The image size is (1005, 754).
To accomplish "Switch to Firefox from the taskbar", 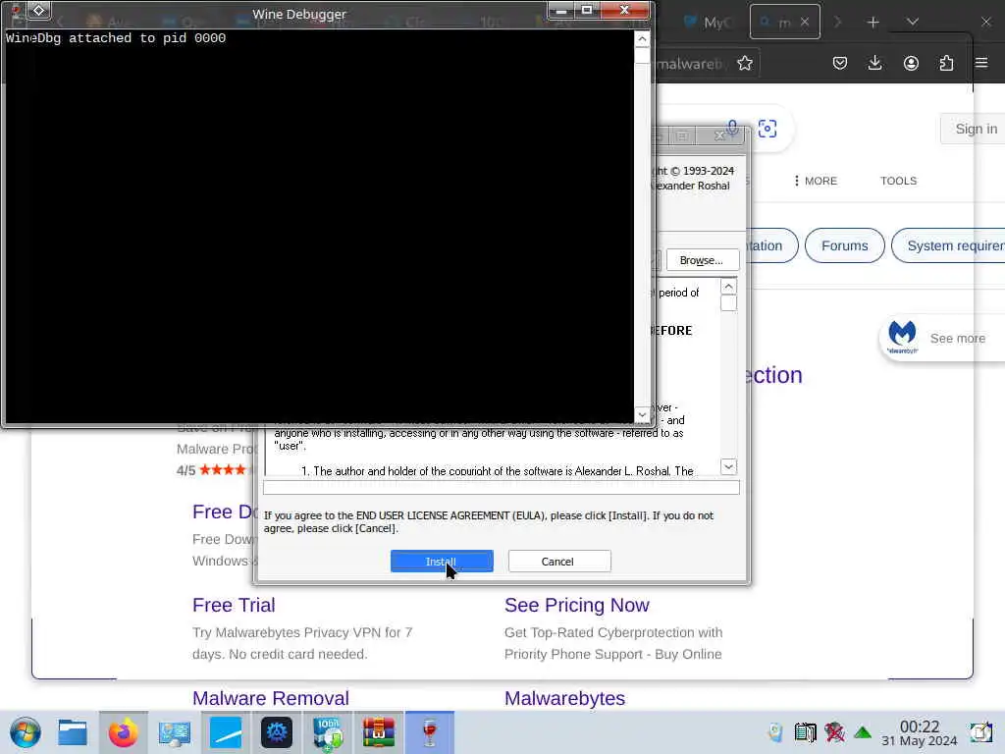I will [123, 732].
